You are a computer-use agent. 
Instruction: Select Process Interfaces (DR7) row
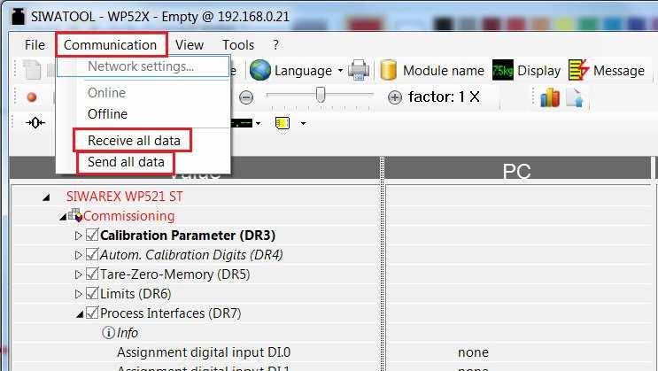point(170,313)
